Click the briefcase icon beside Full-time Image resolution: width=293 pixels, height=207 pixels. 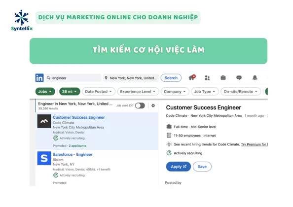tap(169, 127)
